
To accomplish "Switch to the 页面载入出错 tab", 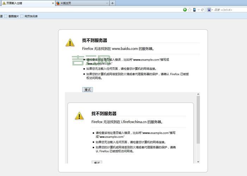I will point(27,3).
